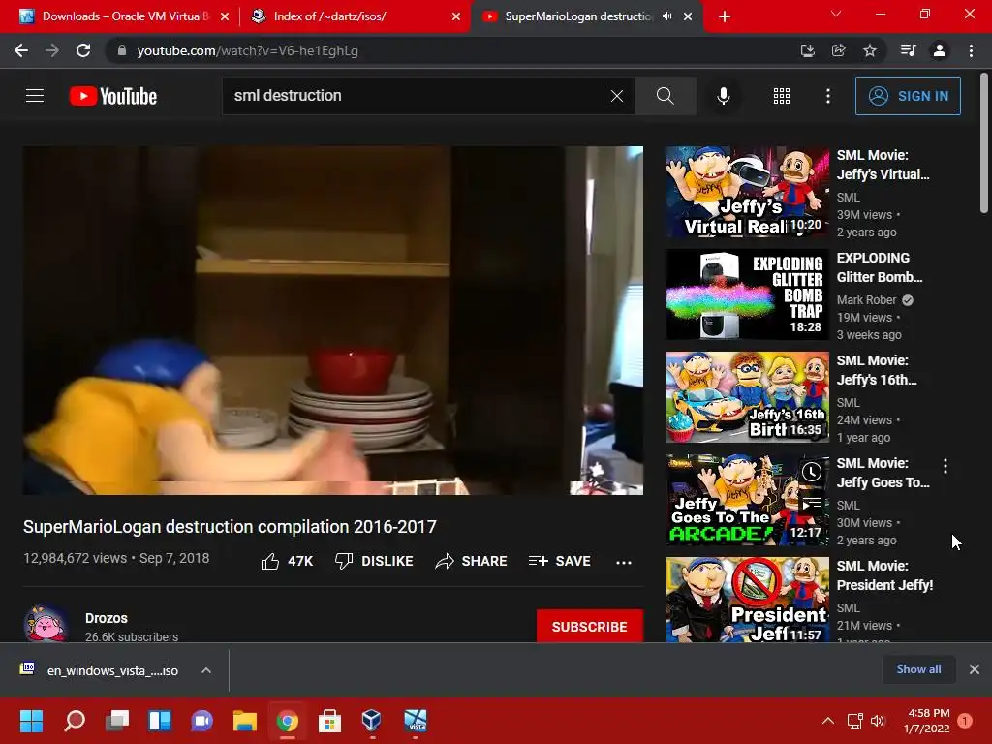This screenshot has height=744, width=992.
Task: Open a new browser tab
Action: (725, 16)
